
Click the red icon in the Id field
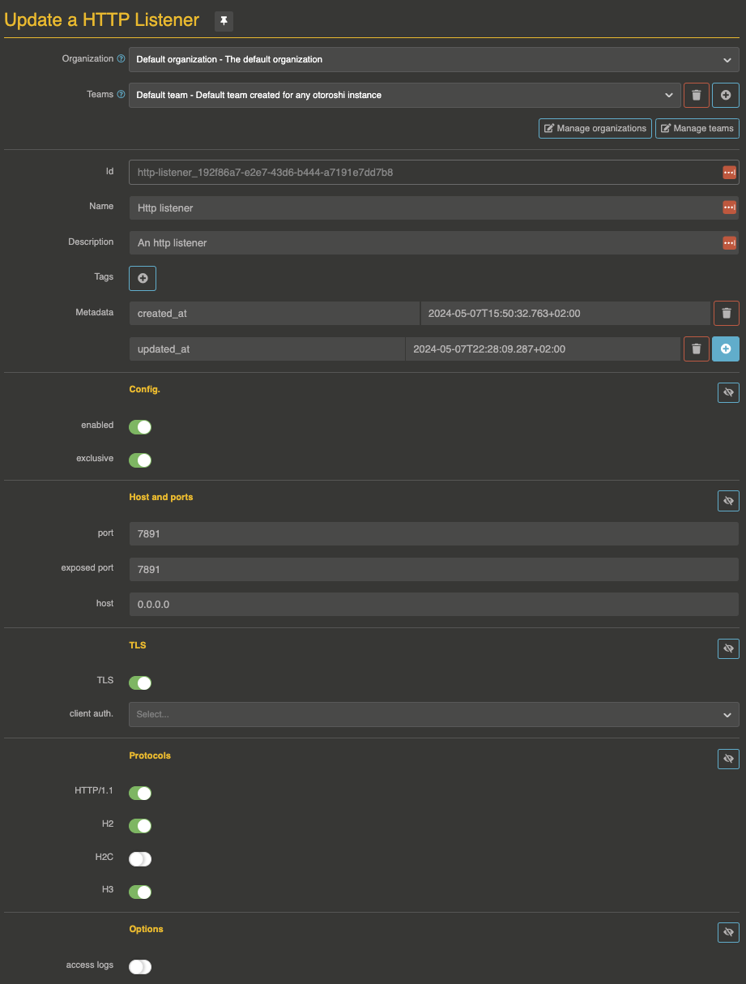click(729, 173)
